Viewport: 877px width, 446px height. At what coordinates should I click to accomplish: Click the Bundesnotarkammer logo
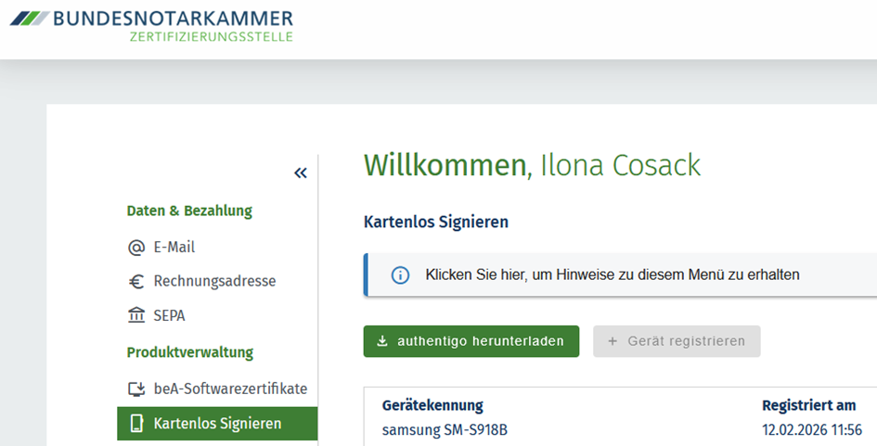(x=151, y=26)
